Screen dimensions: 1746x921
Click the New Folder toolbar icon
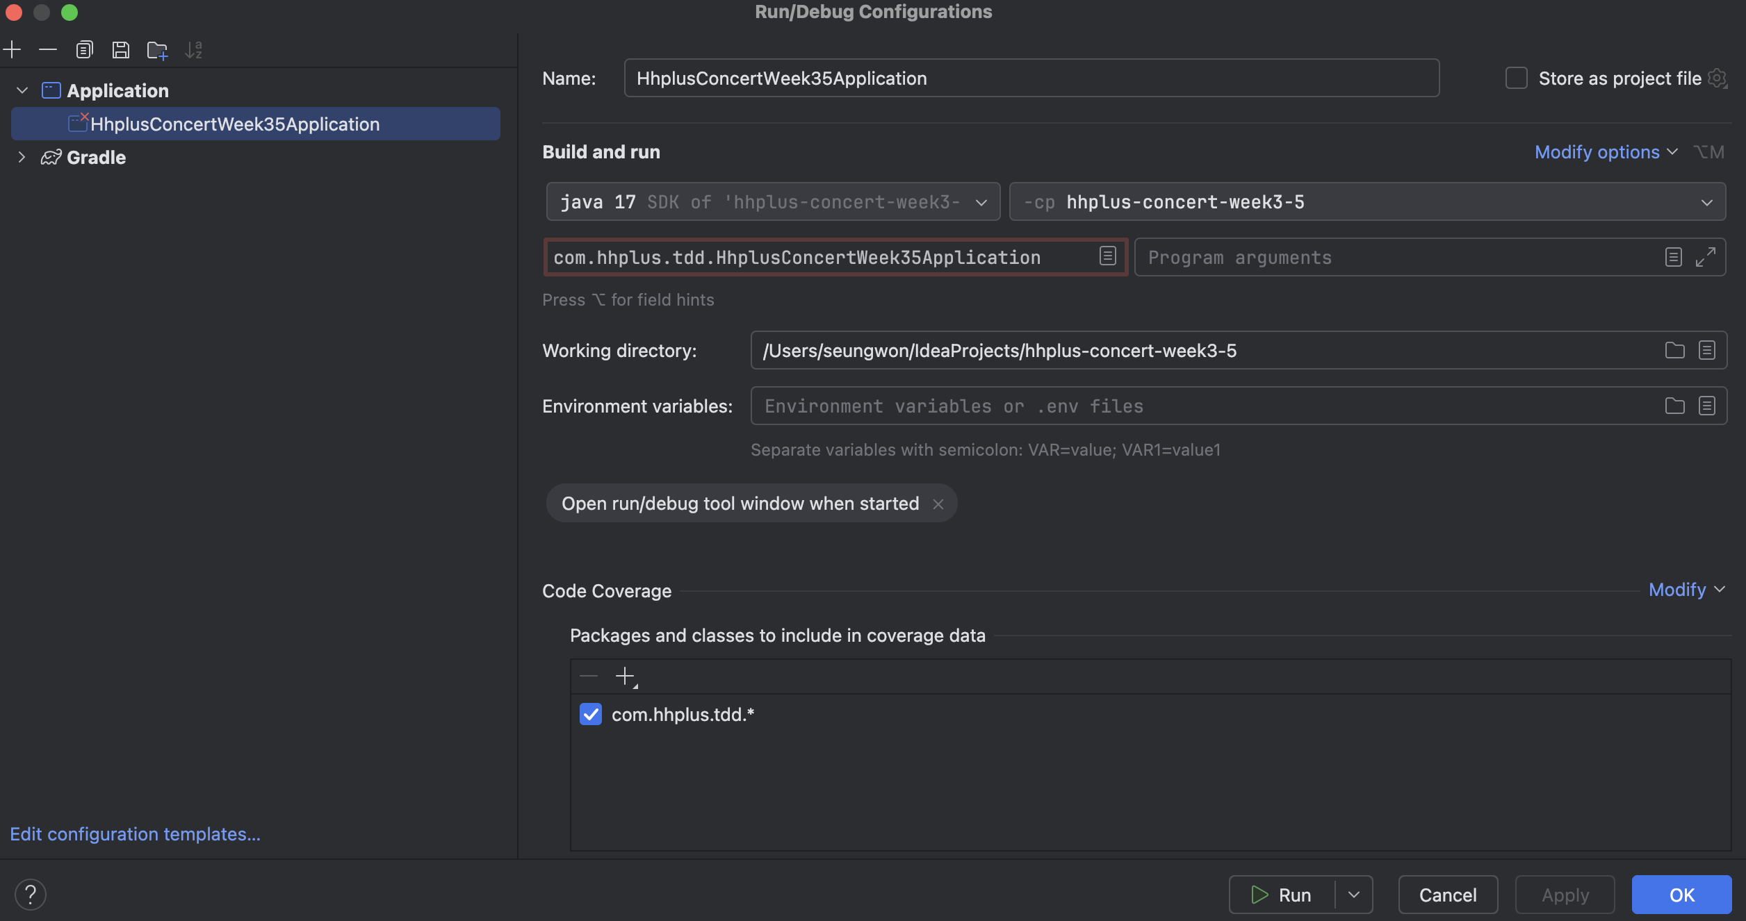[157, 50]
